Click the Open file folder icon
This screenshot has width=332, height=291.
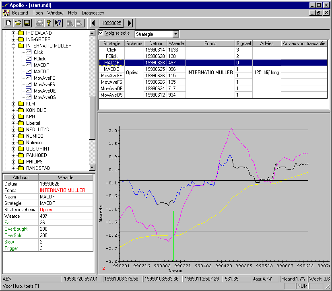(18, 23)
